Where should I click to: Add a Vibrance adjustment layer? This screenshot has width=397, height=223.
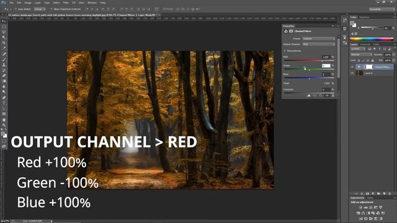pyautogui.click(x=380, y=208)
